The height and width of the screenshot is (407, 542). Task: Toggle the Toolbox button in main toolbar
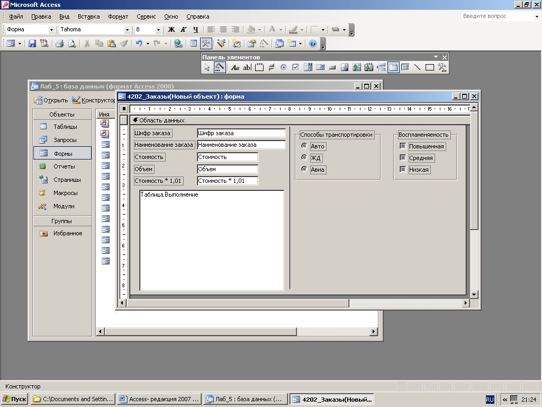(206, 43)
